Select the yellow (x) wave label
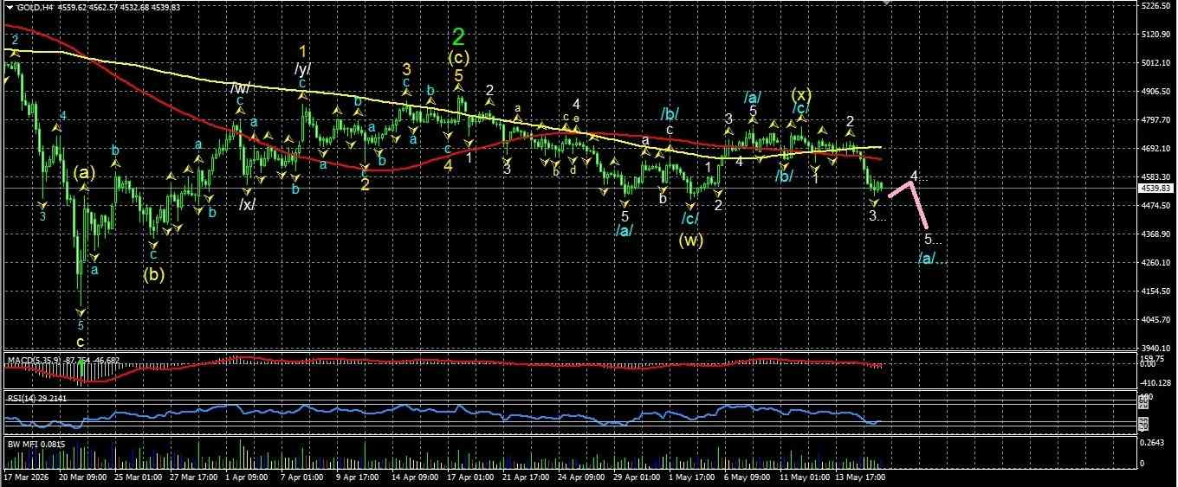Image resolution: width=1178 pixels, height=487 pixels. tap(801, 93)
